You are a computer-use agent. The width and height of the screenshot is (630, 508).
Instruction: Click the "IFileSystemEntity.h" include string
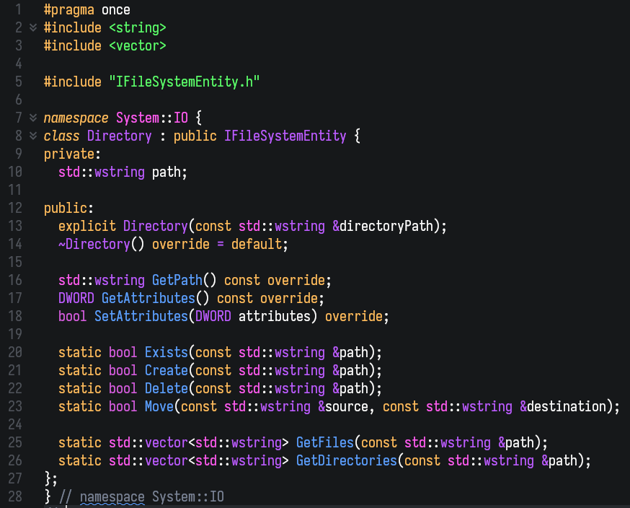coord(185,82)
